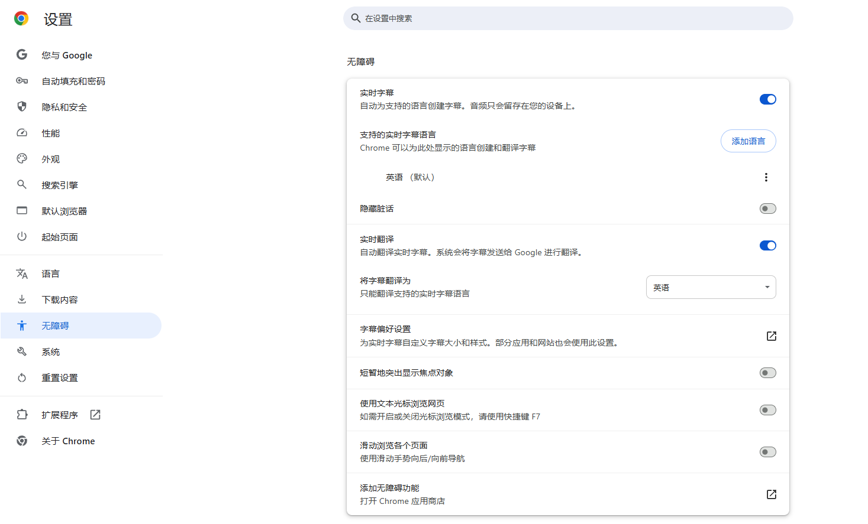Click the 支持的实时字幕语言 label
This screenshot has height=524, width=868.
point(398,135)
